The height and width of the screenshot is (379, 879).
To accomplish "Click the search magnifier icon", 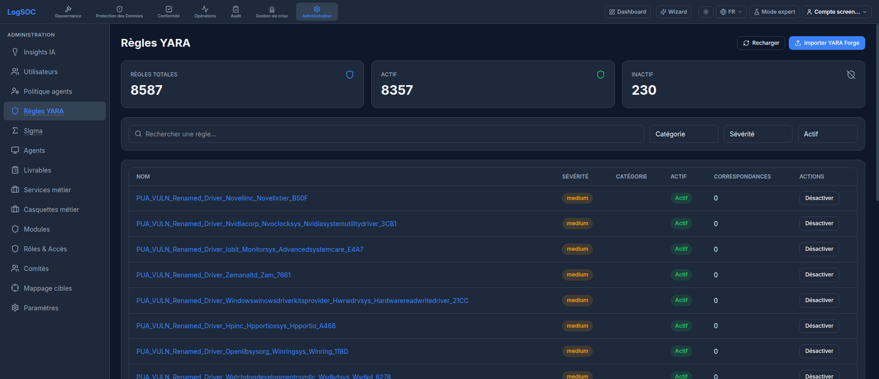I will [138, 134].
